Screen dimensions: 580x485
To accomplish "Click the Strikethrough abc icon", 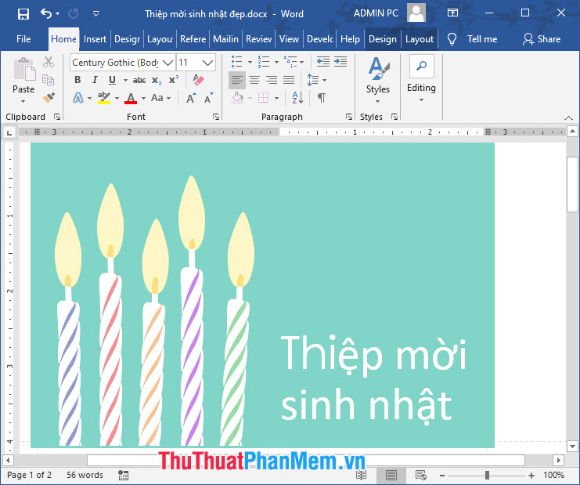I will (x=139, y=80).
